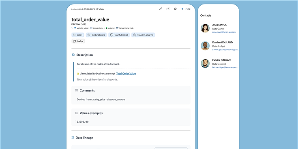This screenshot has height=149, width=298.
Task: Select the Index tag
Action: click(x=78, y=41)
